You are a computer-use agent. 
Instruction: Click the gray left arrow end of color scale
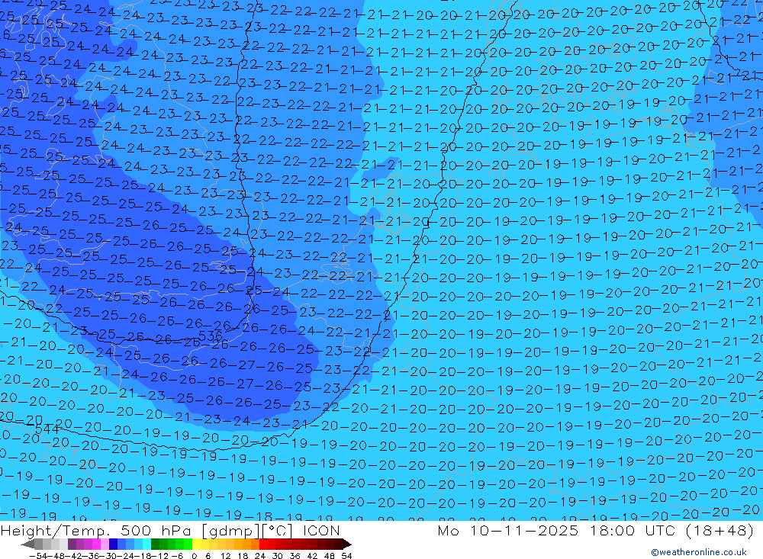[27, 544]
